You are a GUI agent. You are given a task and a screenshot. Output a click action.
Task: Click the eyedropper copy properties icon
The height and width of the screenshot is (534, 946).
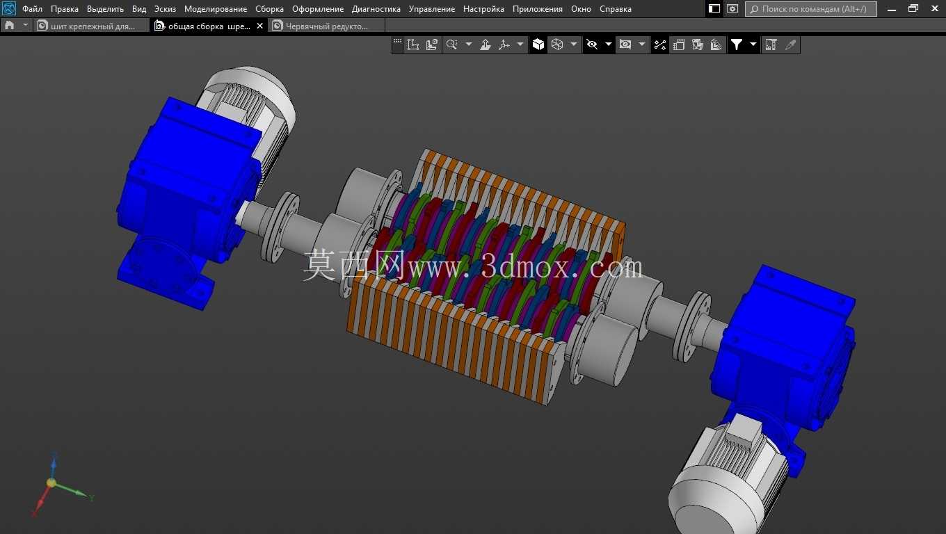pos(790,45)
